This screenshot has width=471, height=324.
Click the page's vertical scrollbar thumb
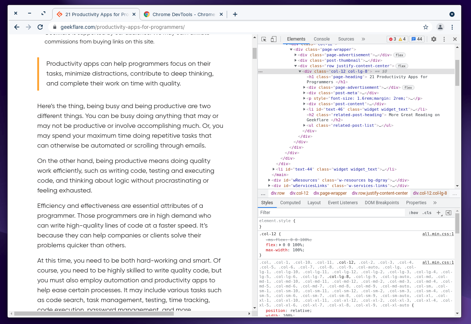254,53
